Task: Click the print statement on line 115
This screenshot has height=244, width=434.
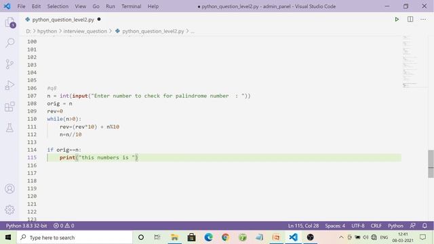Action: pos(98,158)
